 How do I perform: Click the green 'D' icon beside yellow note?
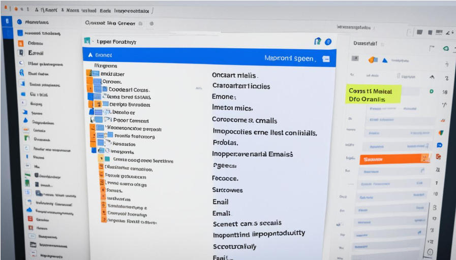point(432,91)
